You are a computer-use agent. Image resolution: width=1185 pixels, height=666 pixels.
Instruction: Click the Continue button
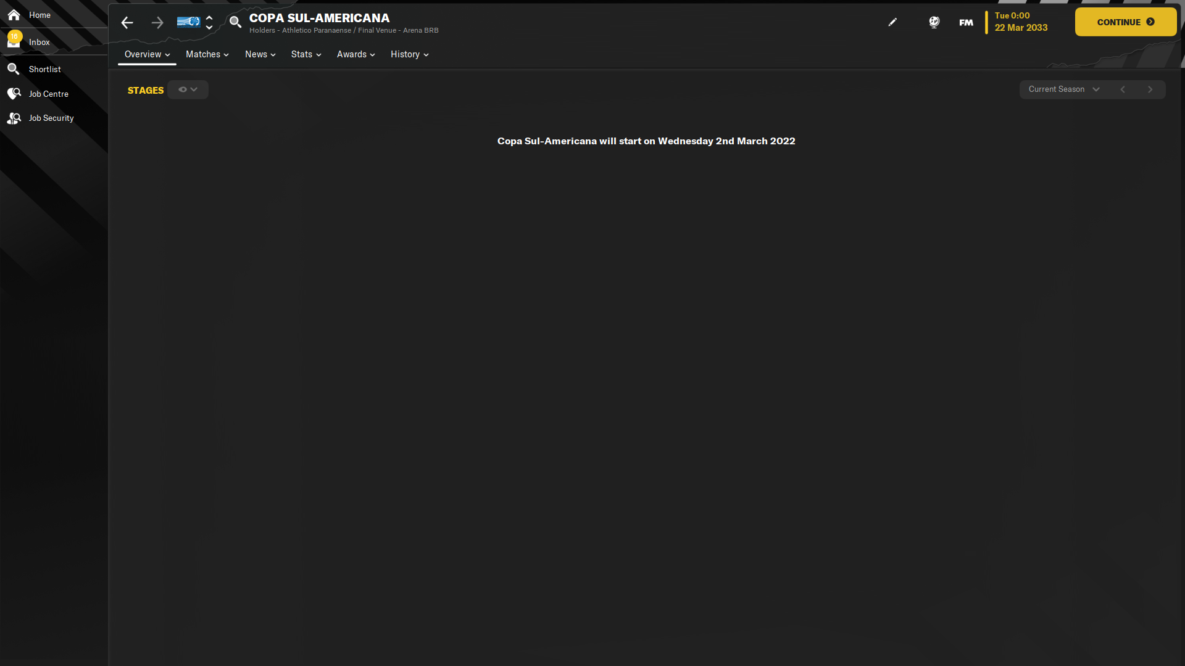tap(1126, 22)
